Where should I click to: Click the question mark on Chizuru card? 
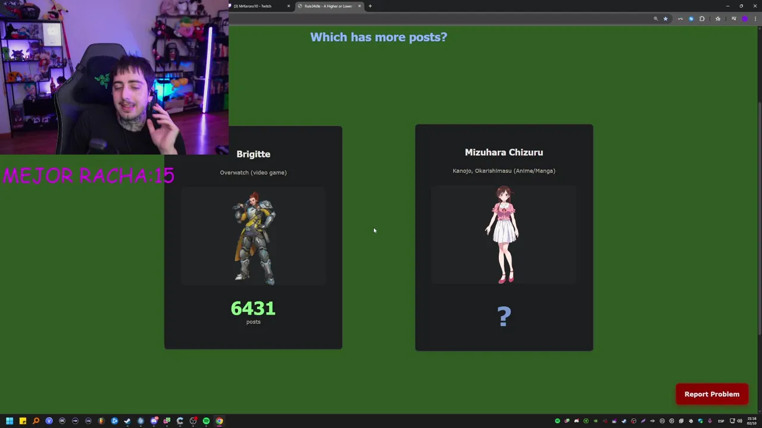click(x=504, y=316)
